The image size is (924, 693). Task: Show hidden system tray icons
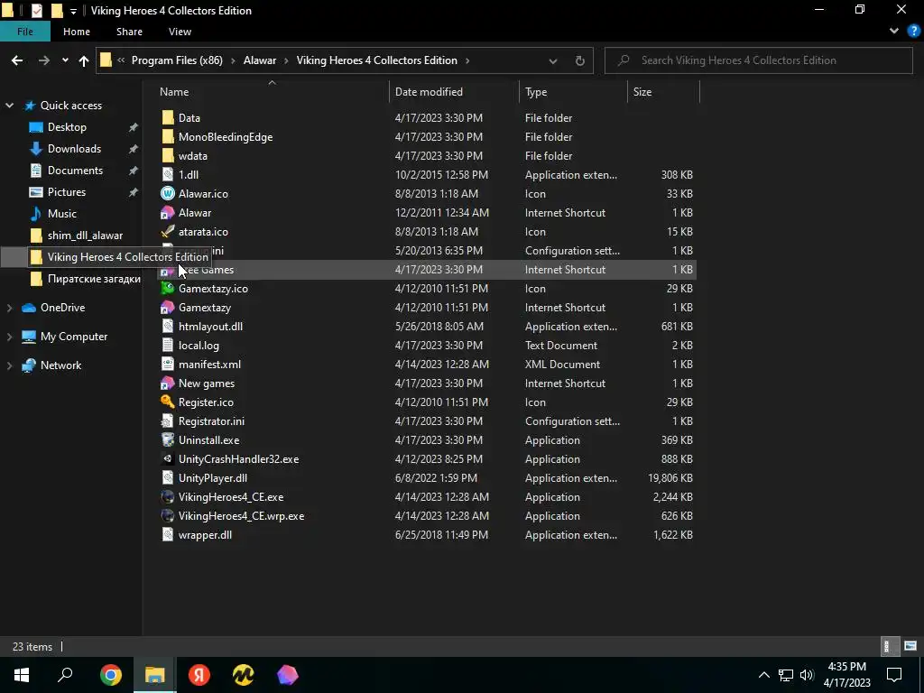tap(763, 675)
